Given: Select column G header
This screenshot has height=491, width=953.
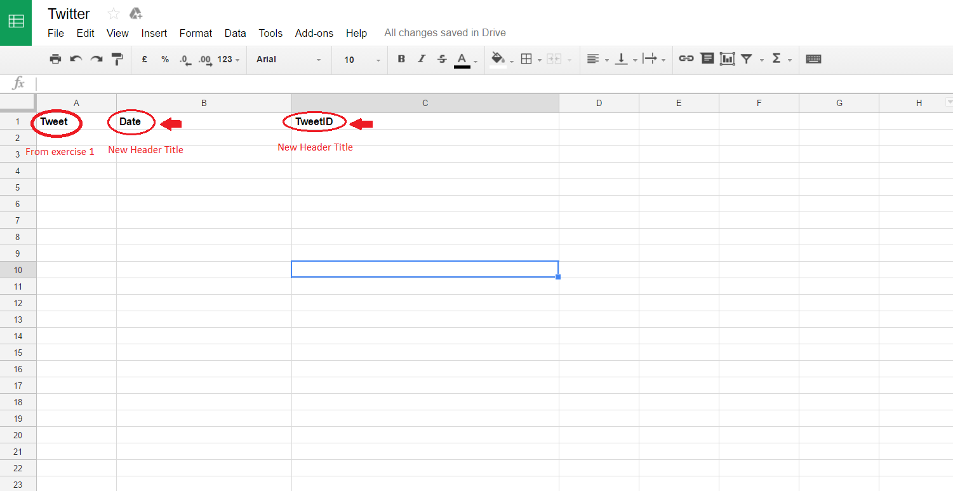Looking at the screenshot, I should click(839, 103).
